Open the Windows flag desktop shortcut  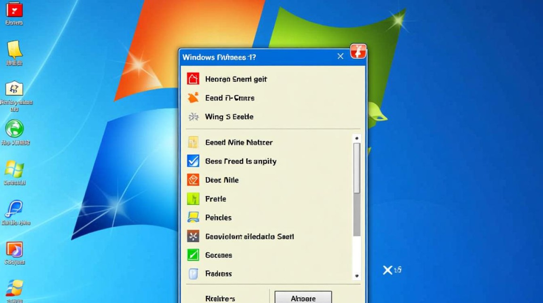click(x=15, y=169)
